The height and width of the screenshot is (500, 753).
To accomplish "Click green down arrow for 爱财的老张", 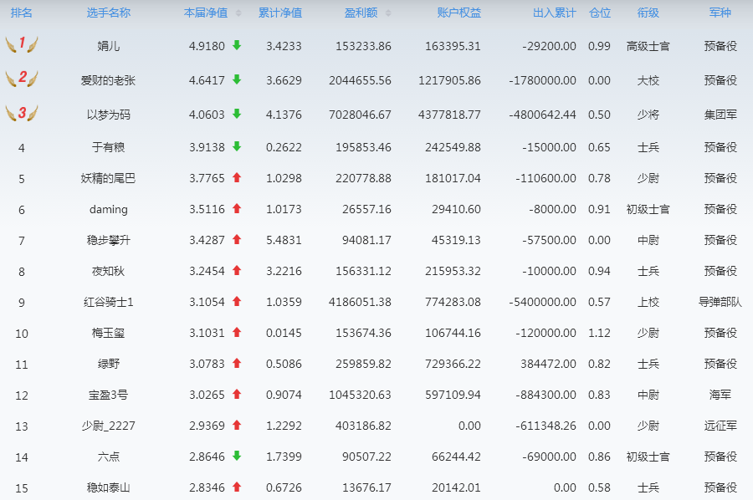I will click(x=237, y=79).
